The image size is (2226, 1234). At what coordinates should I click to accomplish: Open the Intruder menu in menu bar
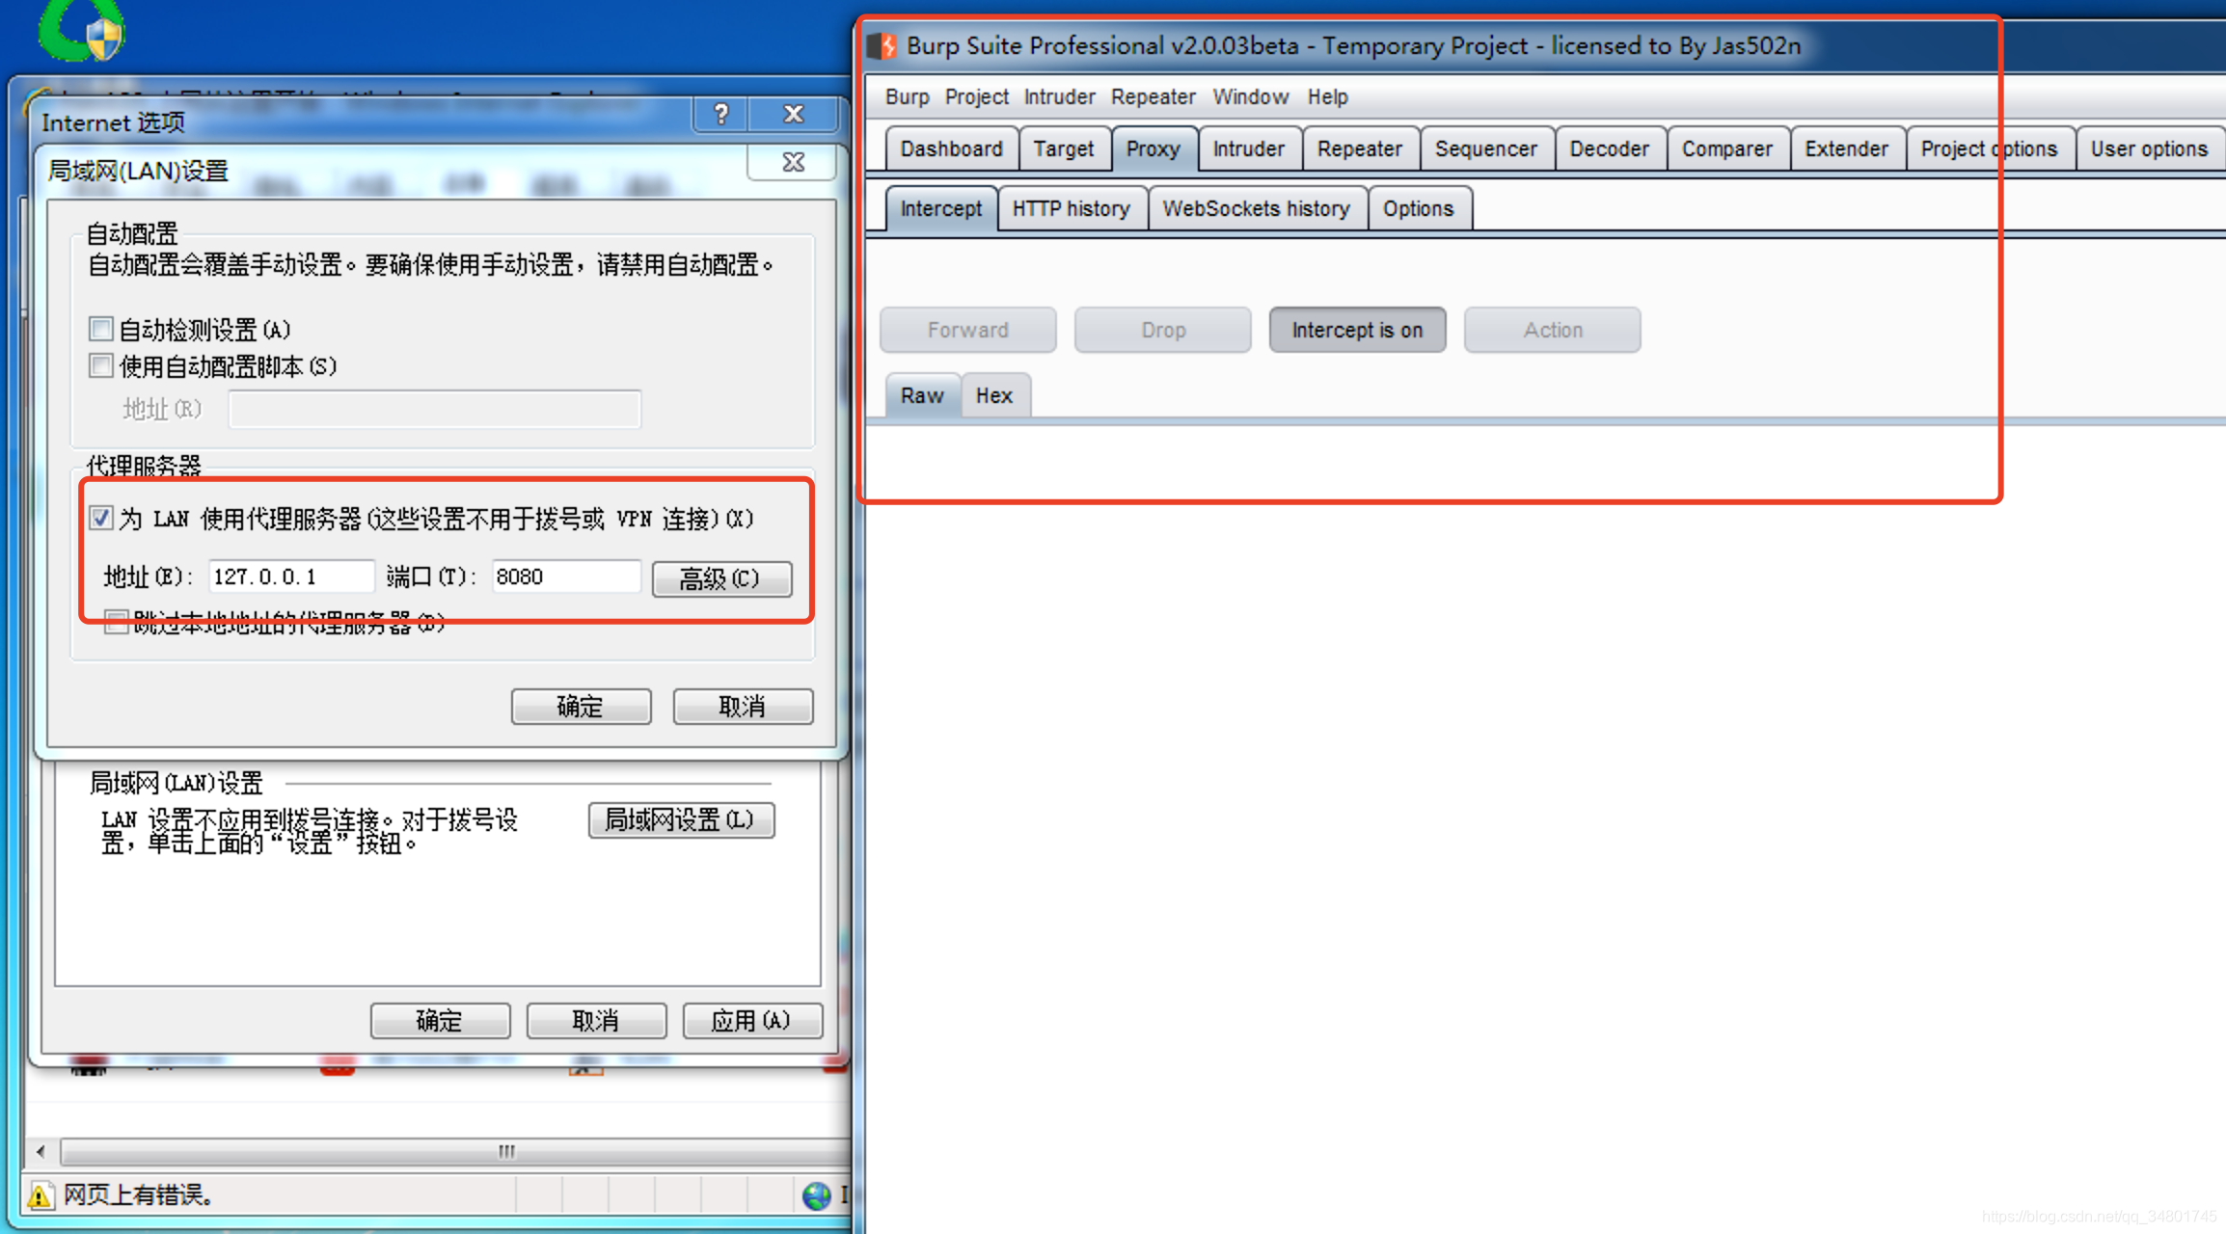tap(1059, 97)
